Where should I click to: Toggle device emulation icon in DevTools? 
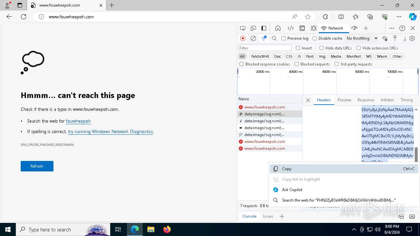[253, 28]
